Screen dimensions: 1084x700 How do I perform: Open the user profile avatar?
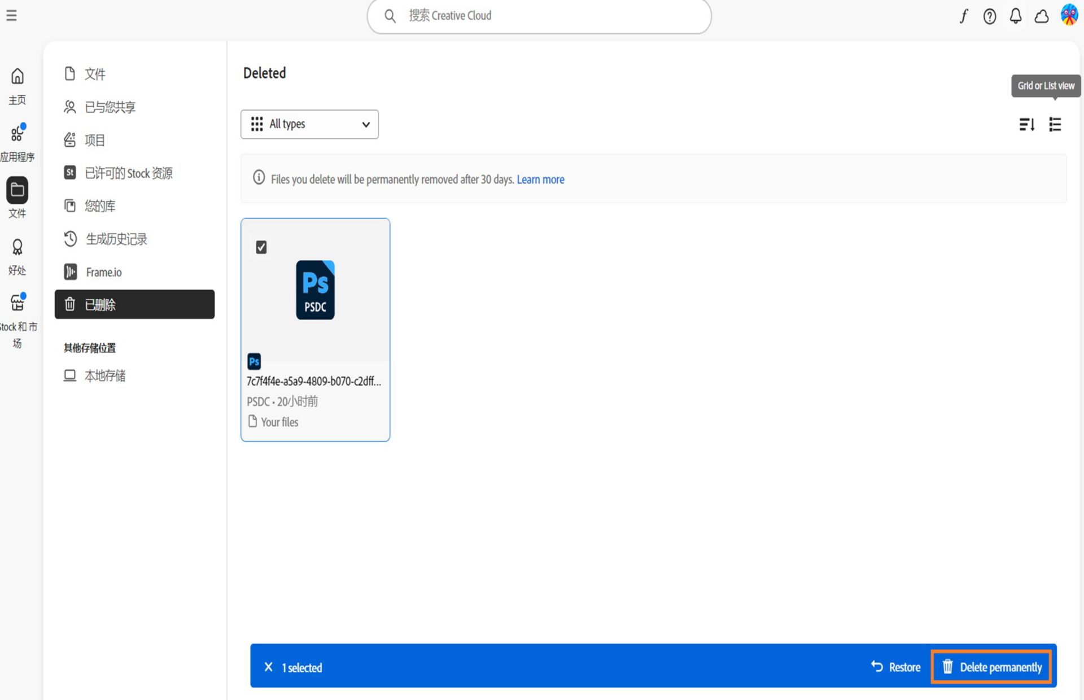tap(1069, 15)
